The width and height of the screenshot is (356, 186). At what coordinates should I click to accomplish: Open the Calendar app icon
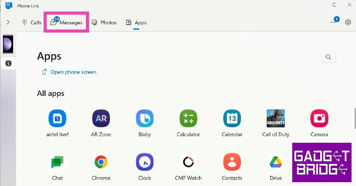click(x=232, y=118)
